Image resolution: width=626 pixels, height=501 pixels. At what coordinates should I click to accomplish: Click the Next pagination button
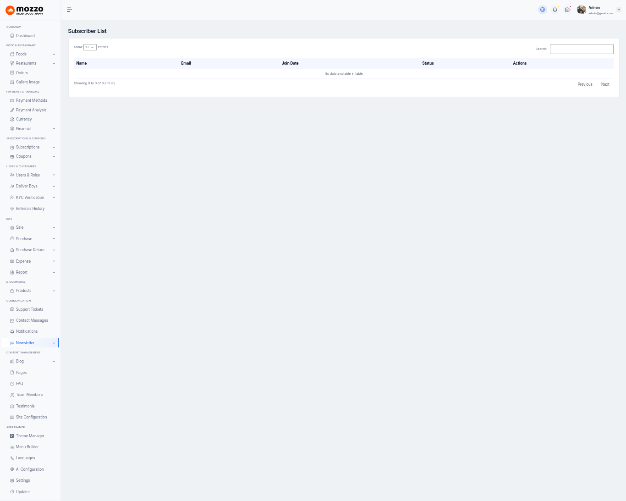click(x=605, y=84)
